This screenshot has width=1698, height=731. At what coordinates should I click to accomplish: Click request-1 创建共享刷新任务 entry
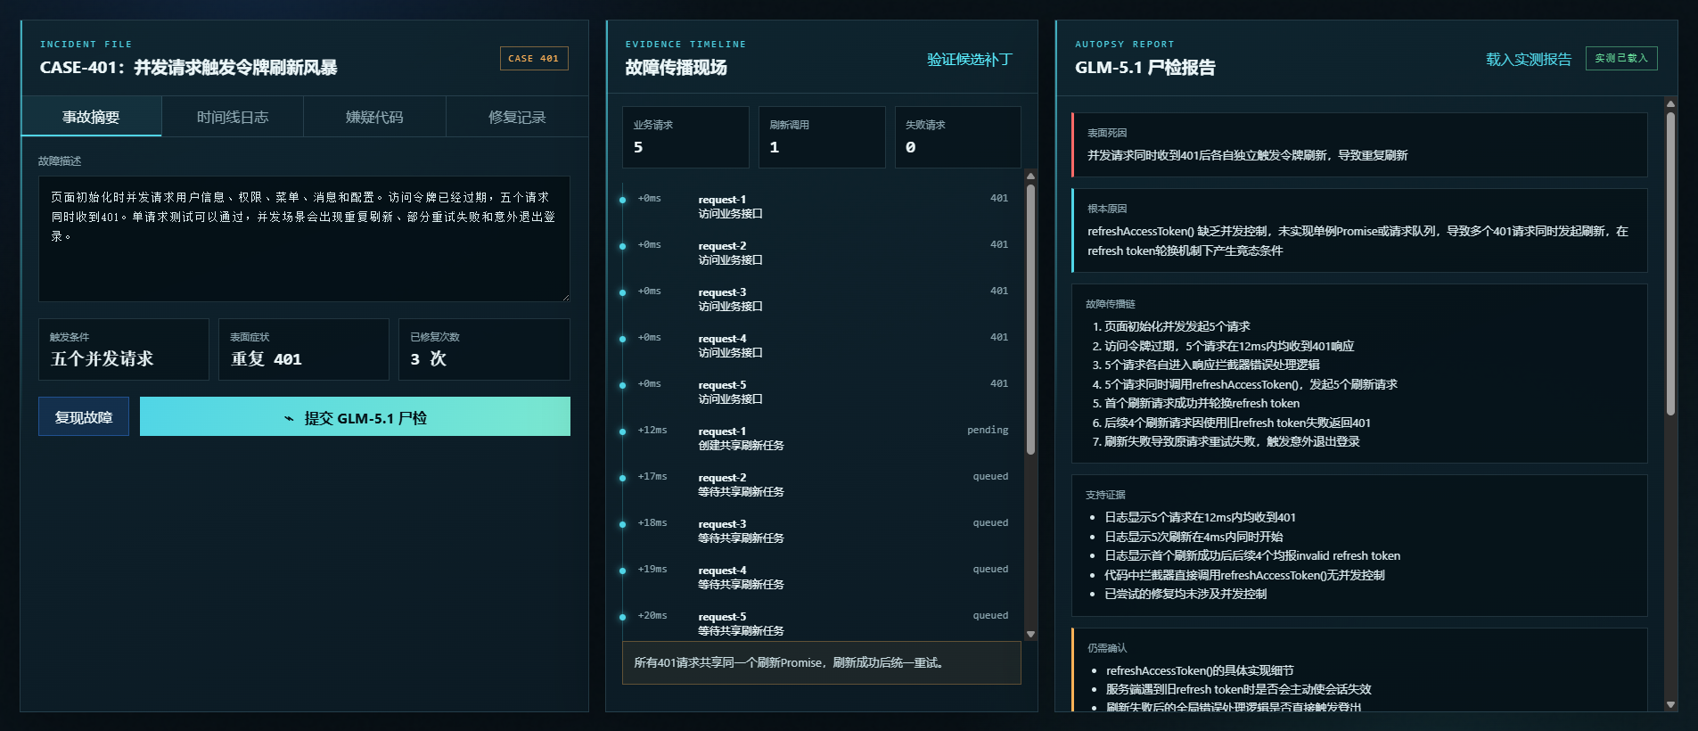click(x=741, y=439)
